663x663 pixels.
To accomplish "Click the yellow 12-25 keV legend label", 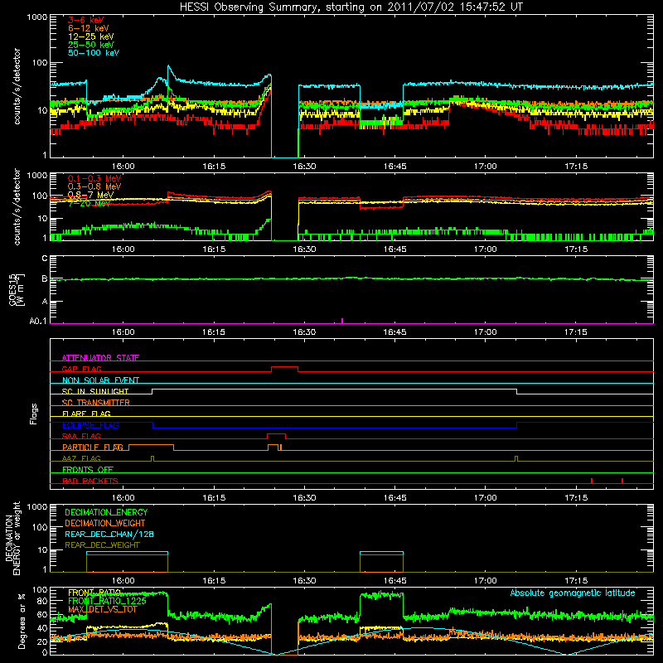I will 91,36.
